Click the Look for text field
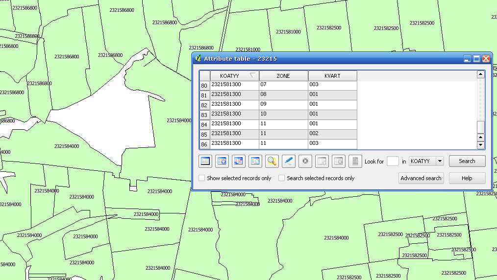The height and width of the screenshot is (280, 497). 393,161
